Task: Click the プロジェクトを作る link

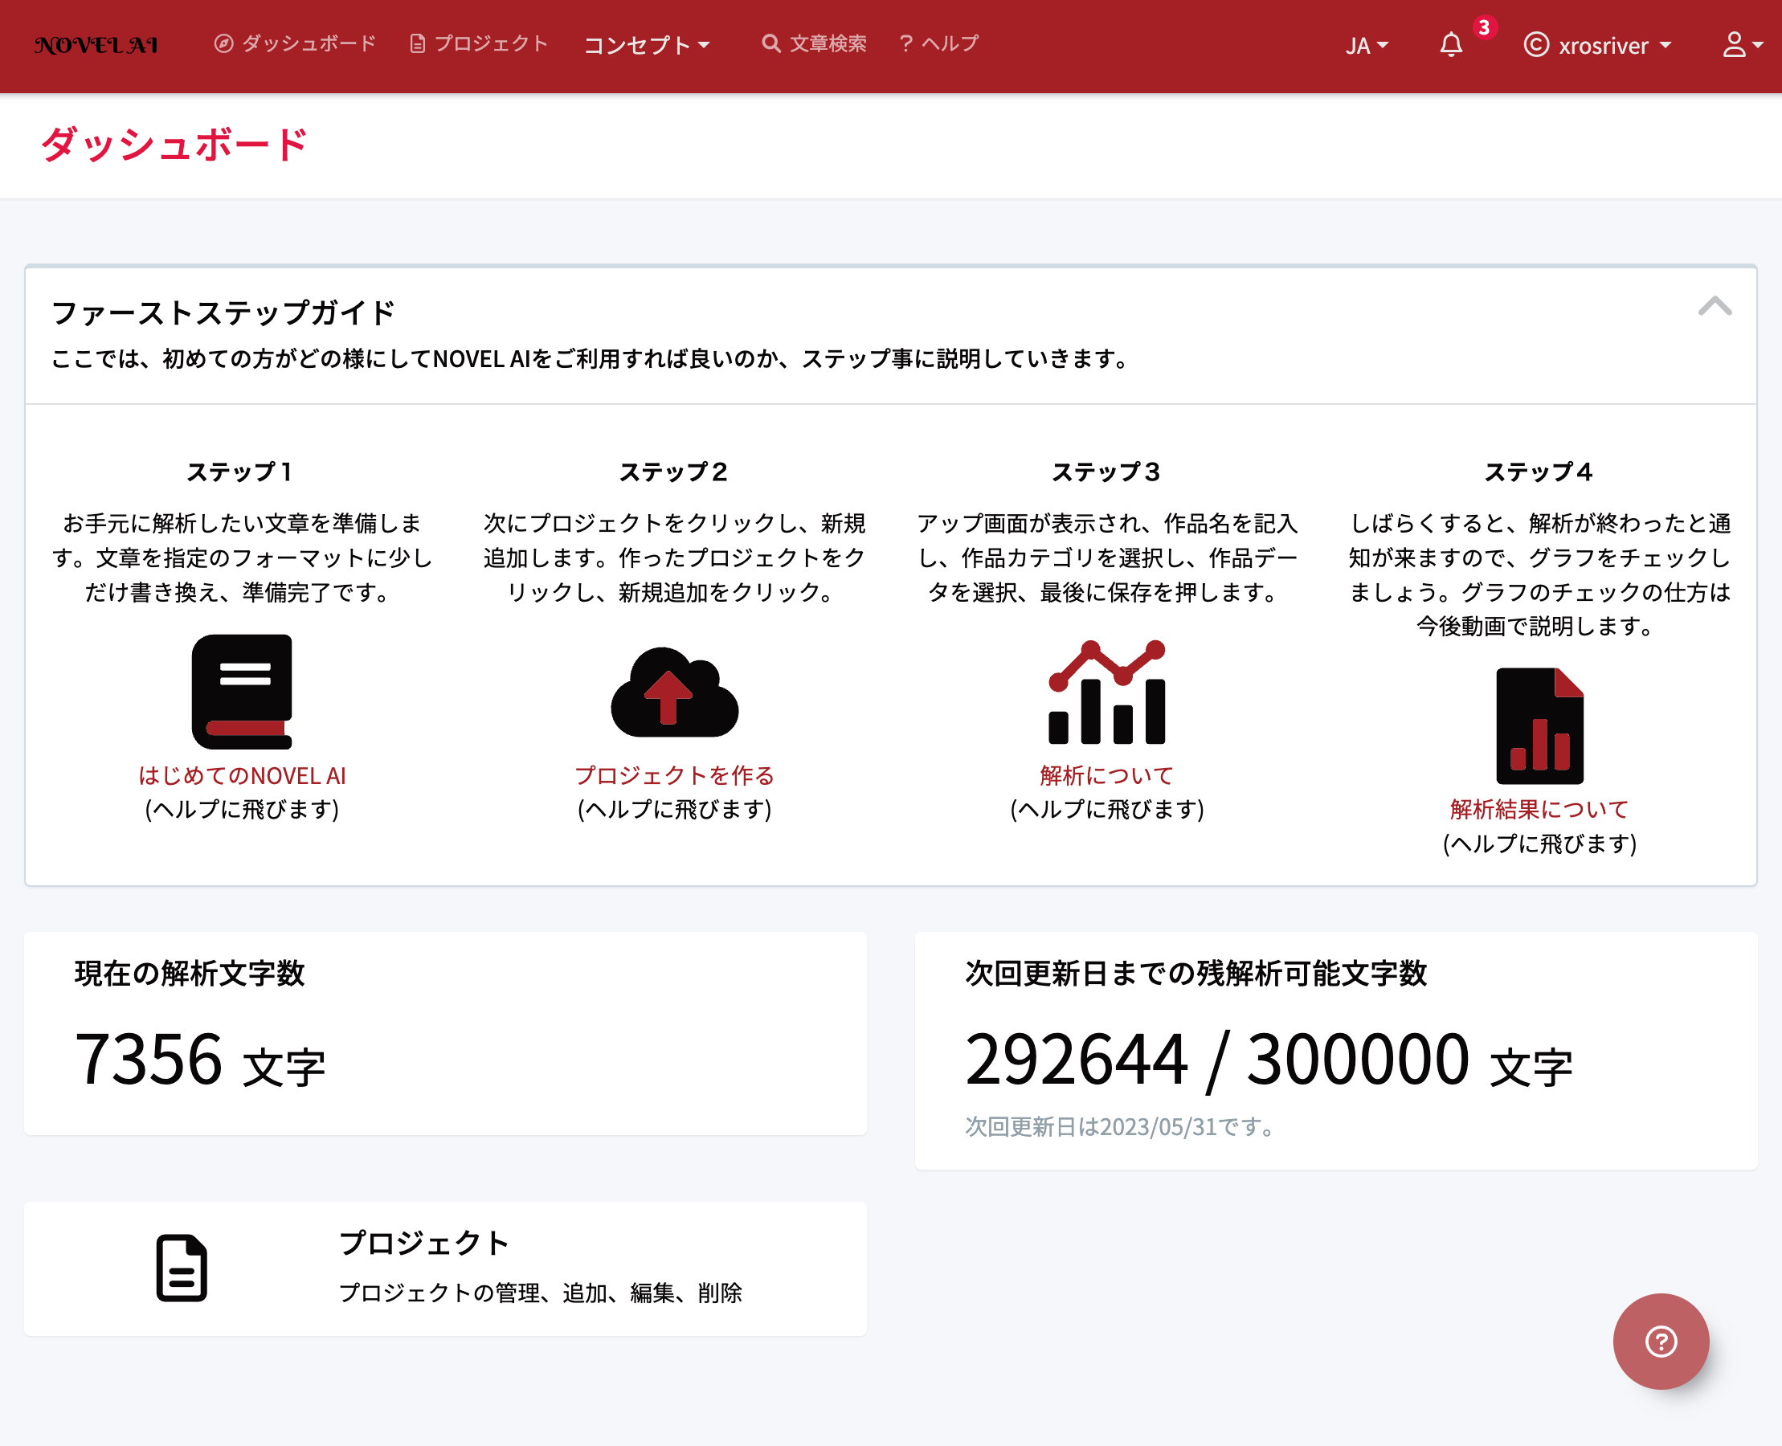Action: click(x=674, y=775)
